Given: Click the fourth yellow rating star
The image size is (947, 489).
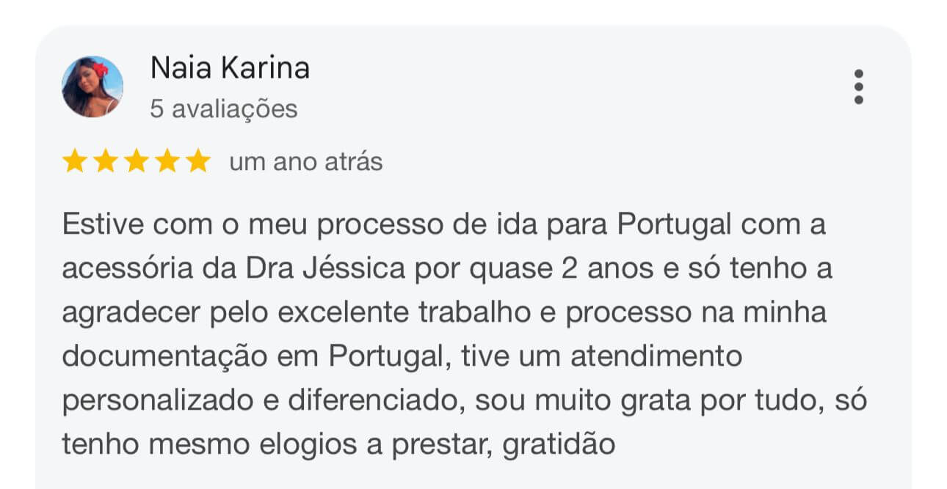Looking at the screenshot, I should [x=167, y=161].
